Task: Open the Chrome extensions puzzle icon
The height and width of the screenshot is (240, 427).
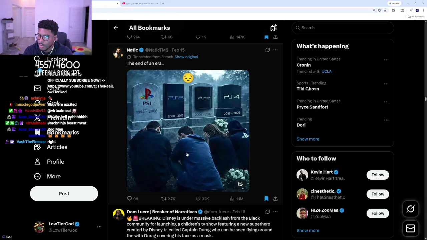Action: [393, 11]
